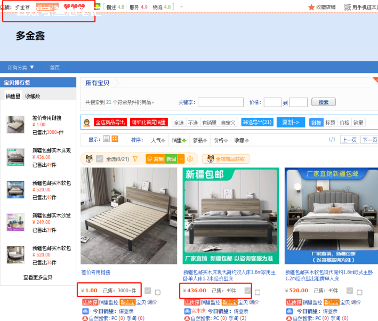Viewport: 378px width, 321px height.
Task: Open the orange gear settings icon
Action: tap(190, 159)
